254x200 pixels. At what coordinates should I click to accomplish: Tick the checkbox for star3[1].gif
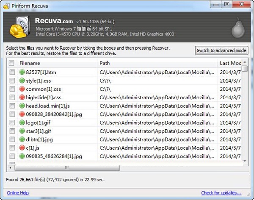click(x=12, y=131)
